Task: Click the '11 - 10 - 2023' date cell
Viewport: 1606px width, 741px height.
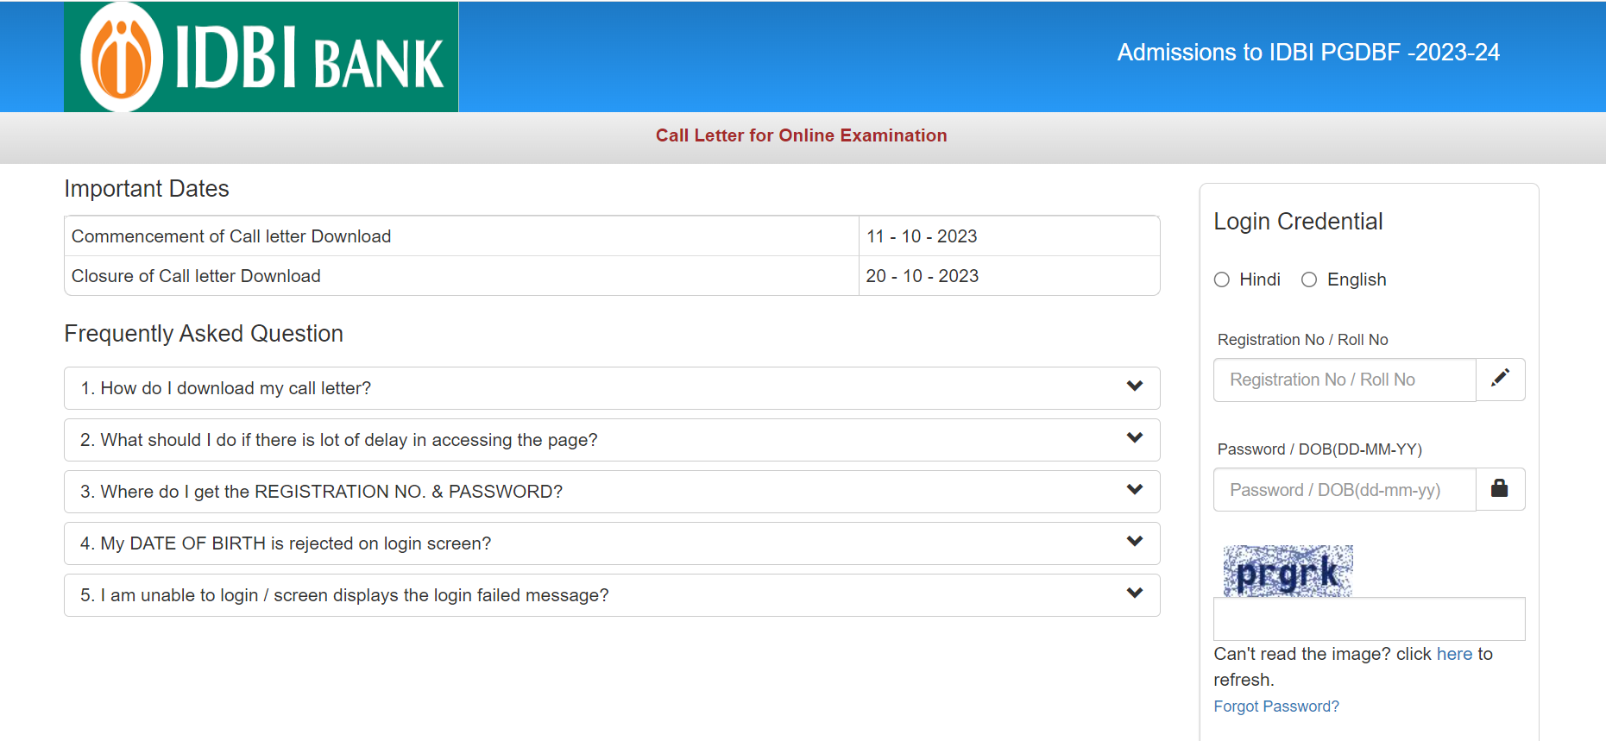Action: [x=1009, y=236]
